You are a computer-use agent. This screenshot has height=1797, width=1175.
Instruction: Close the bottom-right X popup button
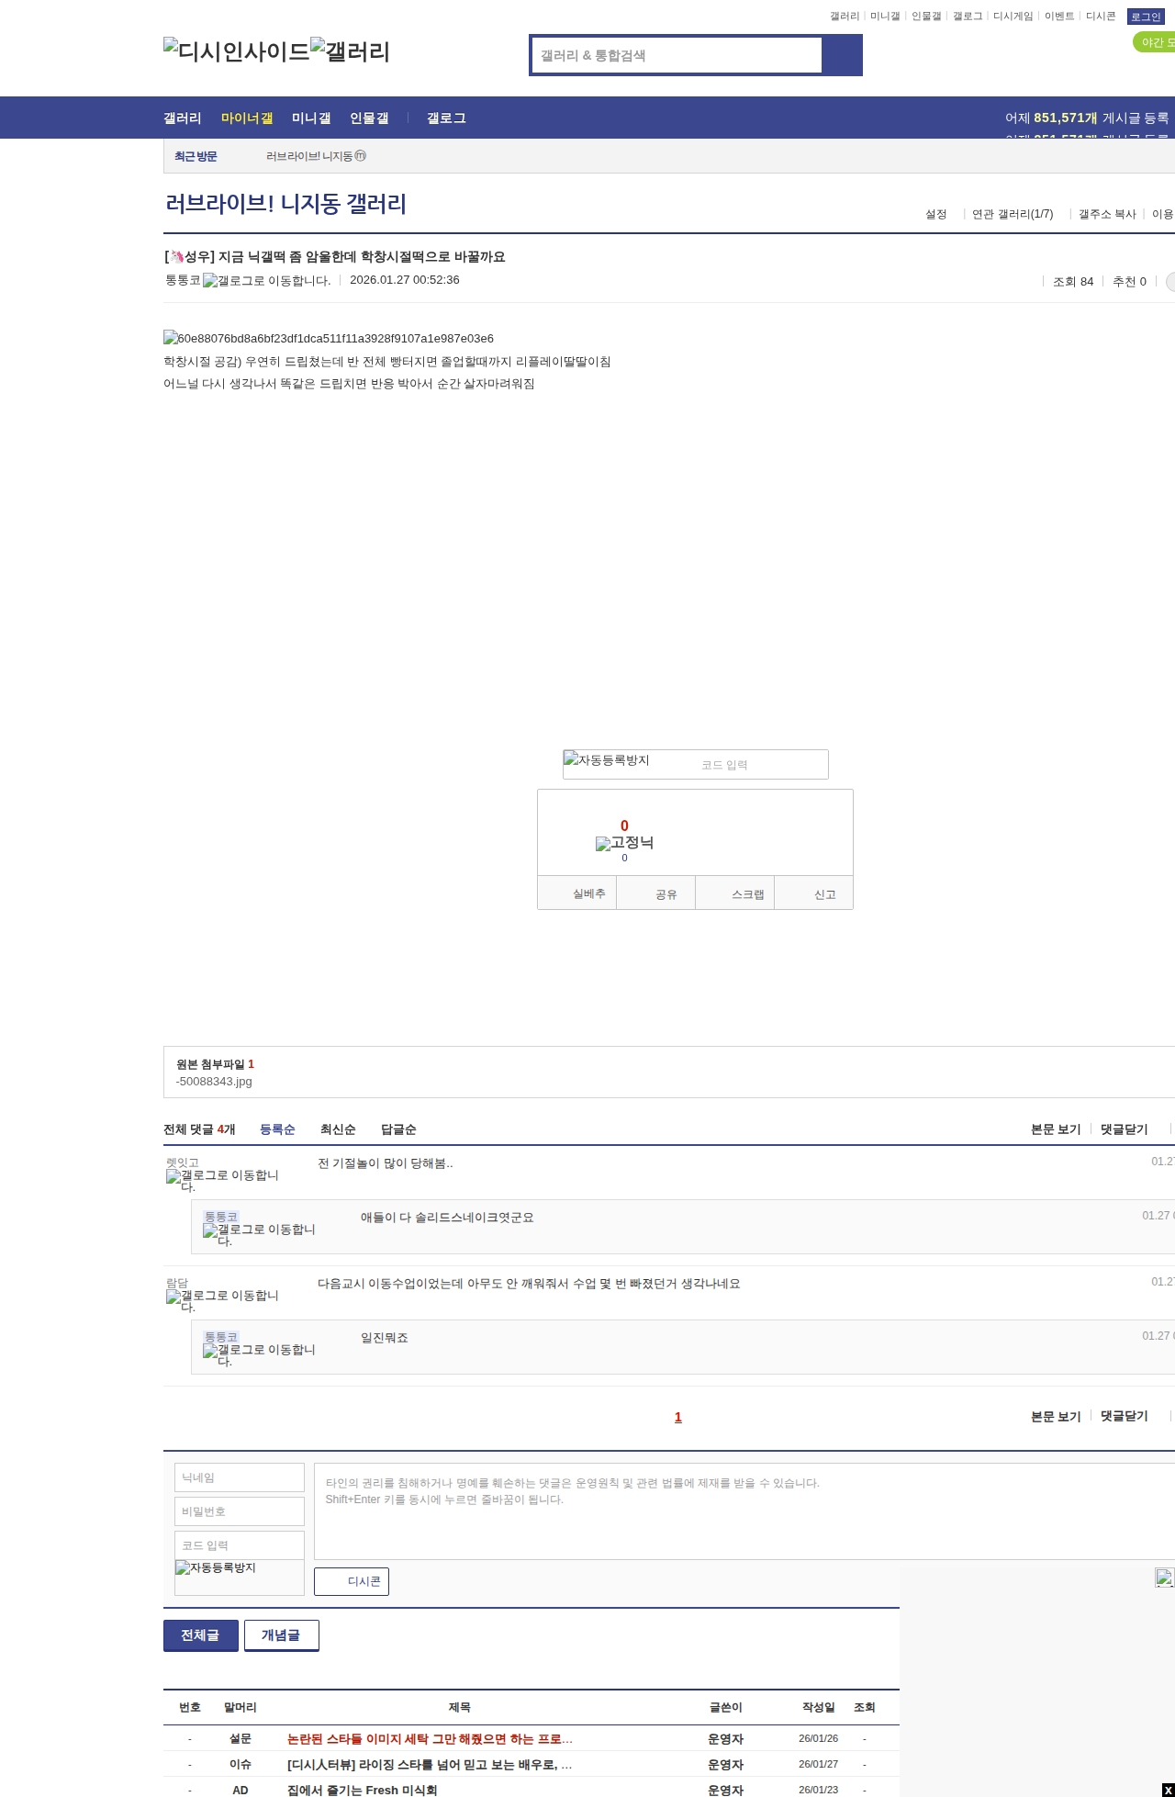[1168, 1790]
